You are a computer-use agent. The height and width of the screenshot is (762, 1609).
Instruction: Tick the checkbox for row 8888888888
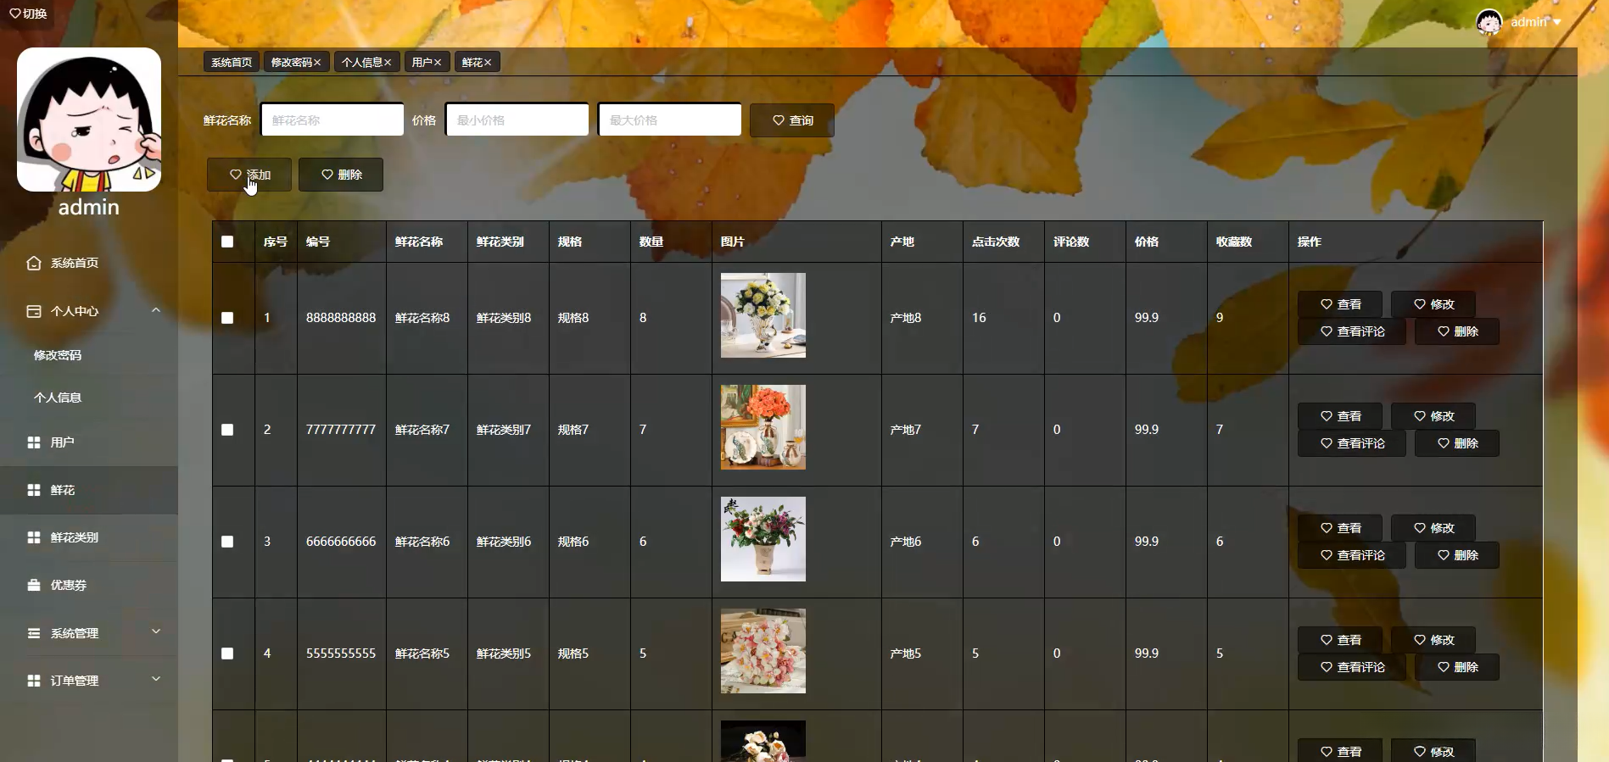[x=227, y=318]
